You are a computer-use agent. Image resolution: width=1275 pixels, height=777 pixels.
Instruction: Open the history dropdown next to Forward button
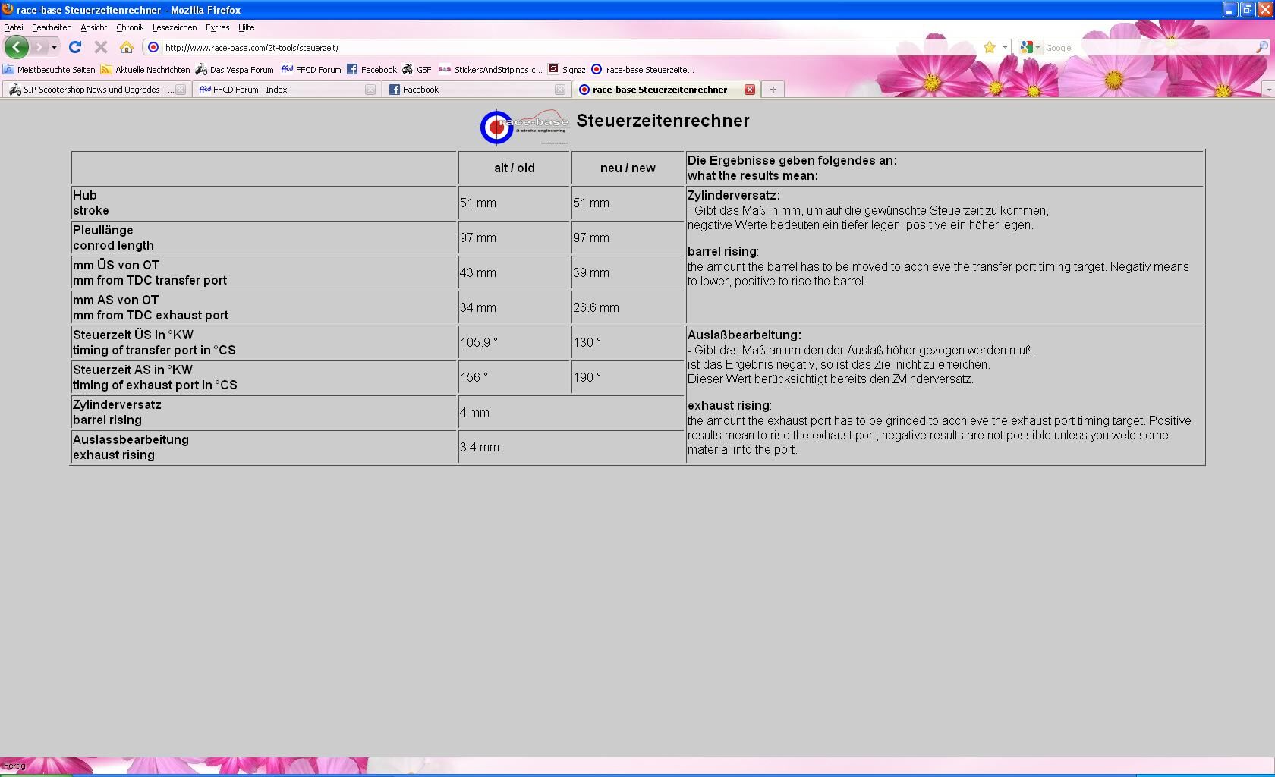click(x=54, y=47)
